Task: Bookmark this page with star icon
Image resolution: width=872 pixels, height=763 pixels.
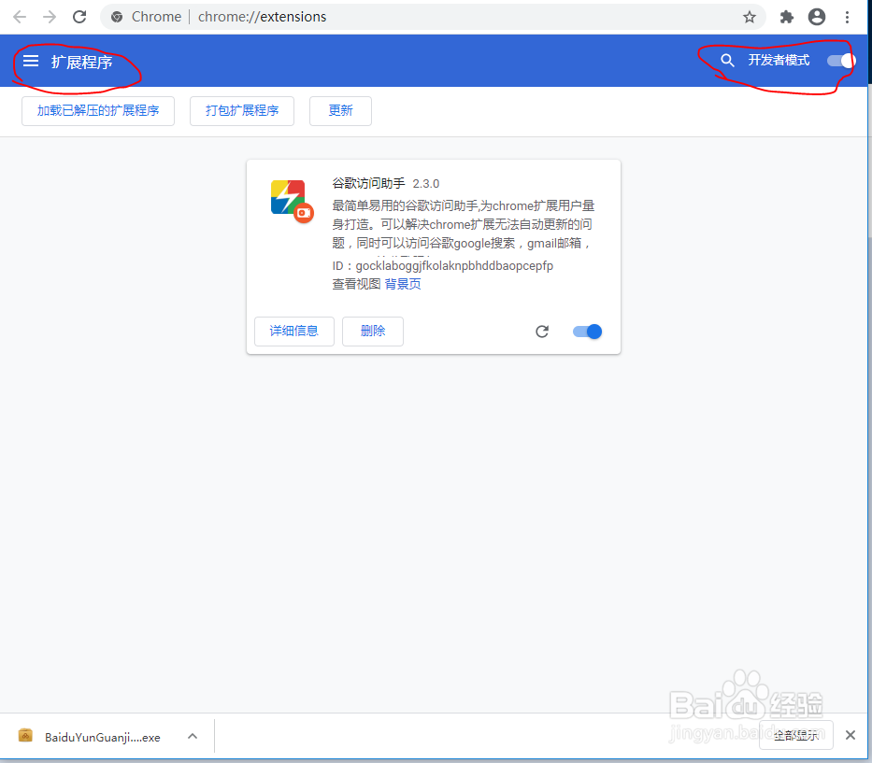Action: 749,17
